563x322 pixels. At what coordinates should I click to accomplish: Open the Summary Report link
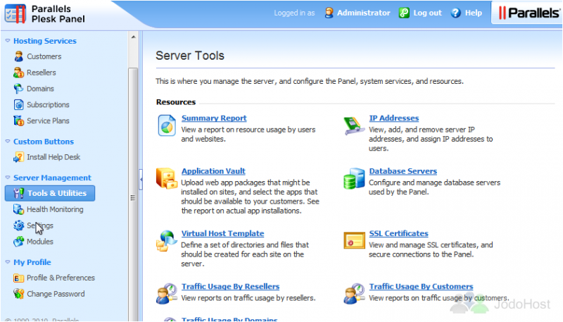214,118
